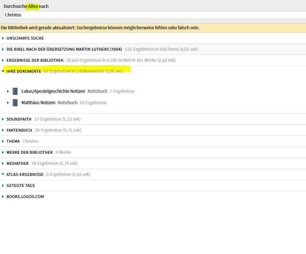Click the Matthäus Notizen notebook icon
Image resolution: width=306 pixels, height=254 pixels.
pyautogui.click(x=15, y=103)
